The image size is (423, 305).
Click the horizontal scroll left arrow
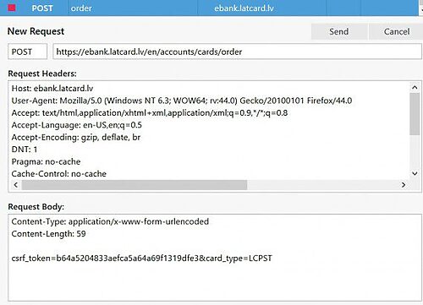pos(16,185)
